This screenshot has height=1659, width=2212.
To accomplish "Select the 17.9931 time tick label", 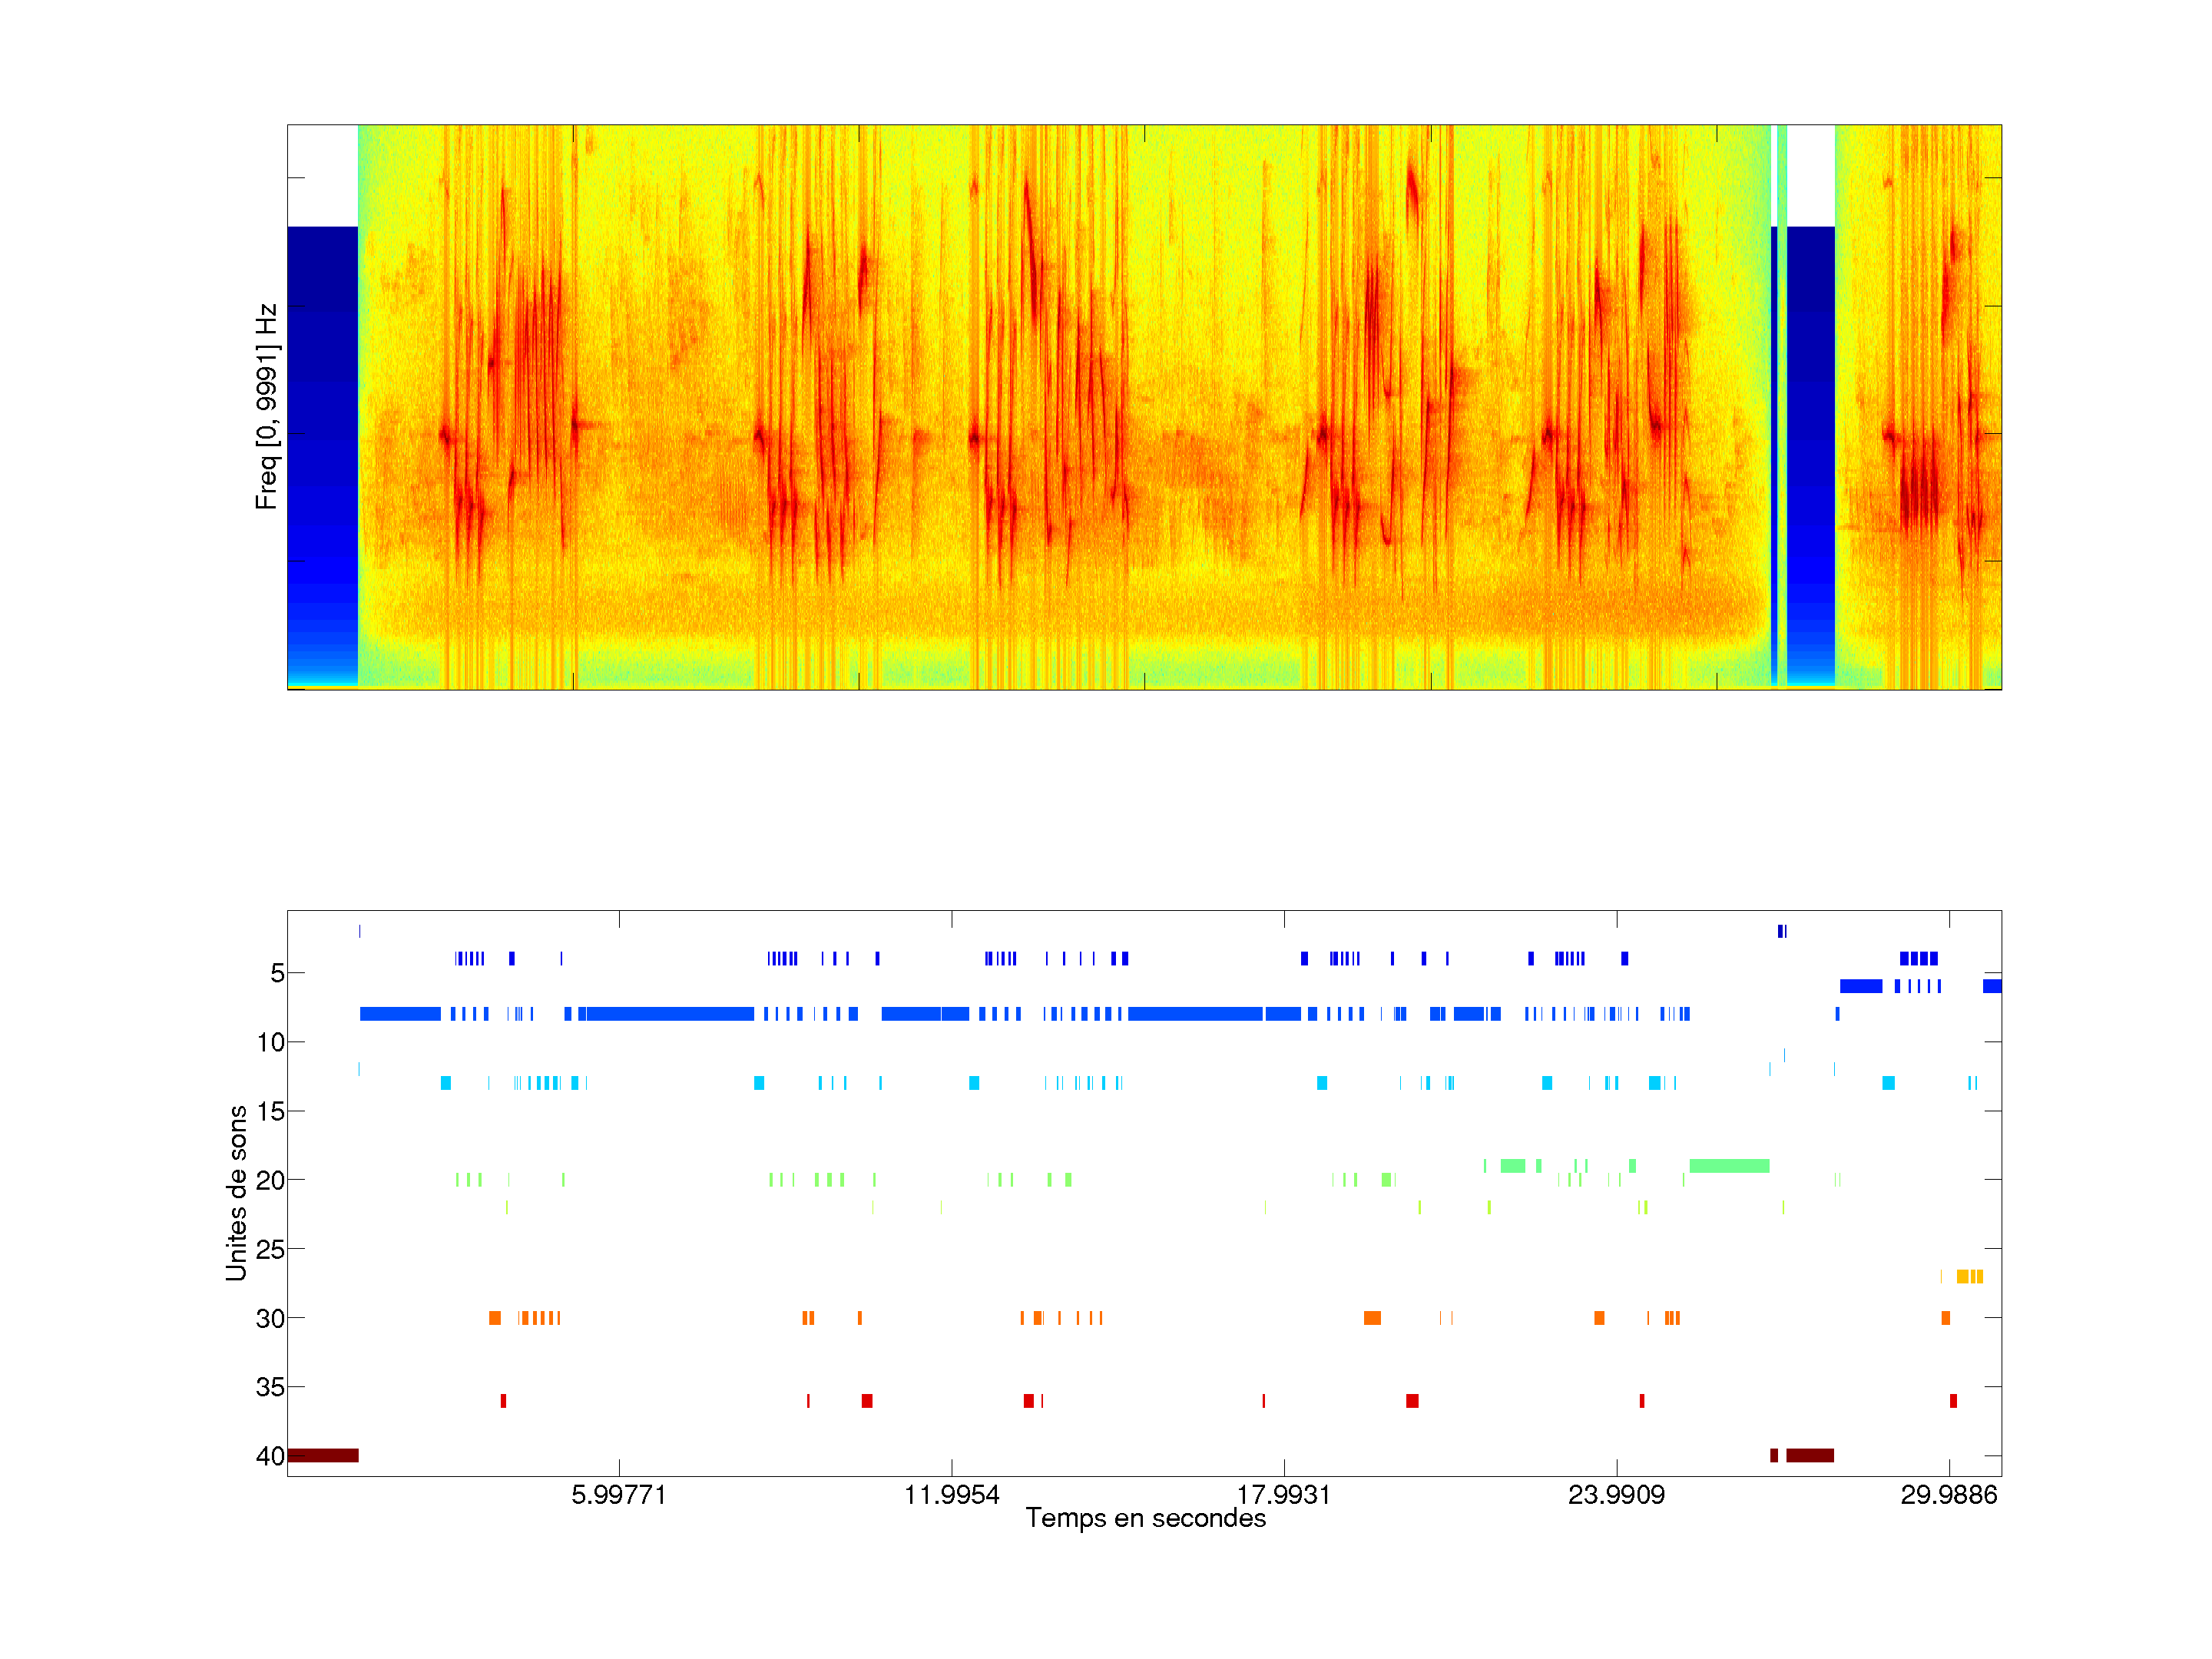I will tap(1284, 1495).
